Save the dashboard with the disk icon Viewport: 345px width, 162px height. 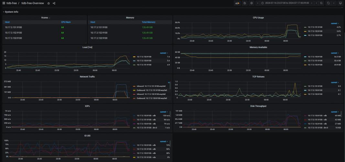coord(244,3)
